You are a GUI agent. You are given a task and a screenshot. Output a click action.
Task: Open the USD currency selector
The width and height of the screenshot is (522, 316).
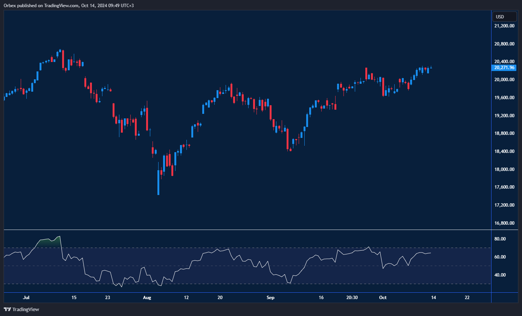click(504, 17)
